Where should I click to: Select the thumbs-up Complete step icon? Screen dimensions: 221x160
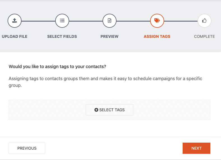(x=204, y=21)
